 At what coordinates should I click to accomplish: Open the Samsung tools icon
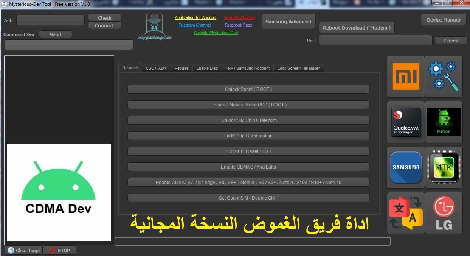pyautogui.click(x=406, y=167)
